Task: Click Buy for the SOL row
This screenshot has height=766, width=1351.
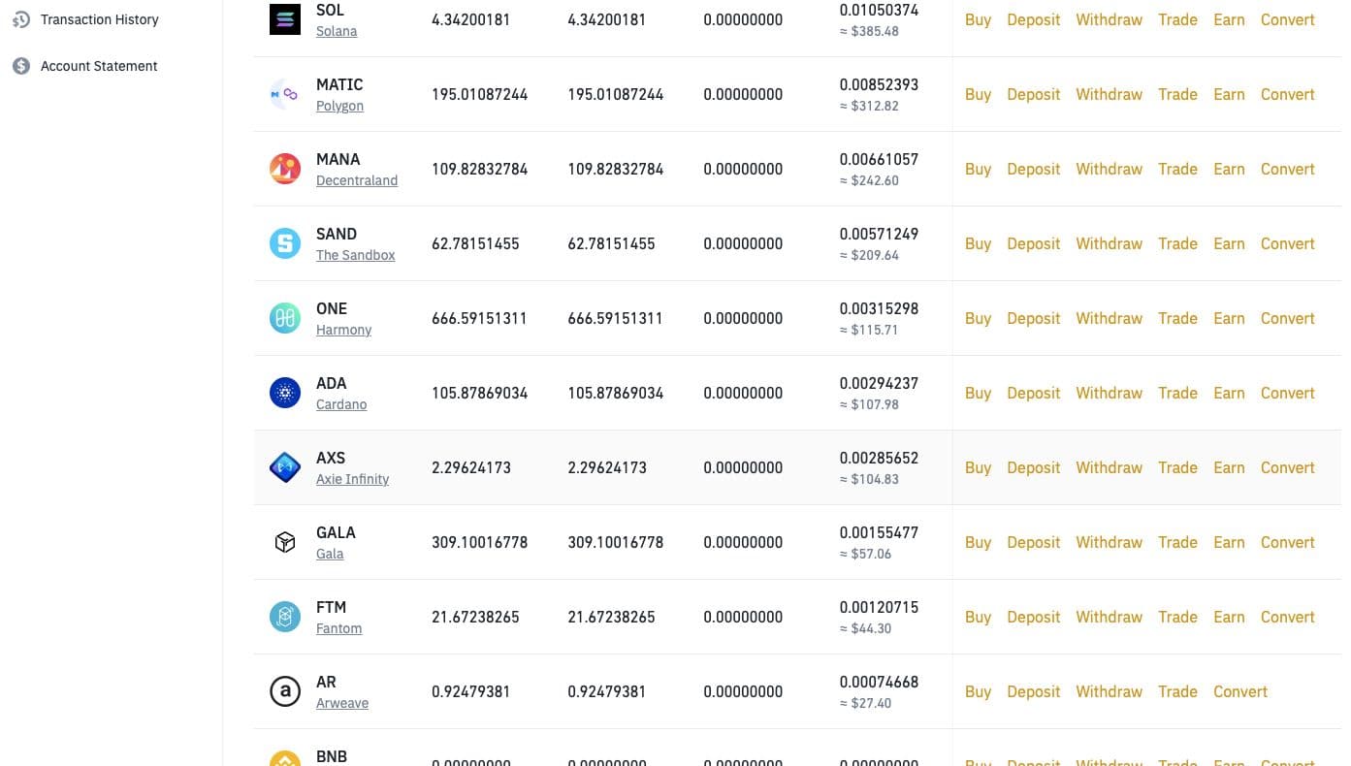Action: (978, 19)
